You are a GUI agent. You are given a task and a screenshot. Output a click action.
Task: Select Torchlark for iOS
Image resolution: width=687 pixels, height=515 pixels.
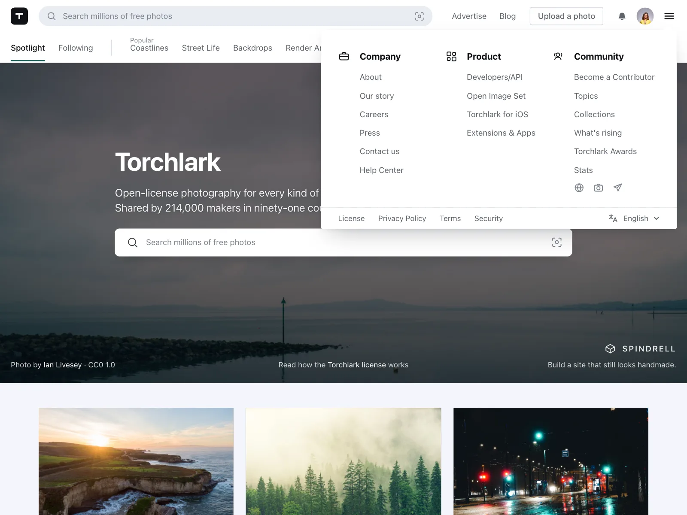coord(497,115)
